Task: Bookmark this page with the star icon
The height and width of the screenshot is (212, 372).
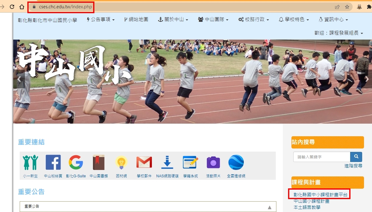Action: click(347, 7)
